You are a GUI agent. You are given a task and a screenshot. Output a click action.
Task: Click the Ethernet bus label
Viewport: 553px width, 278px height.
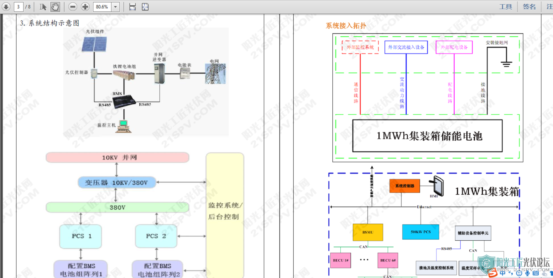(x=424, y=207)
